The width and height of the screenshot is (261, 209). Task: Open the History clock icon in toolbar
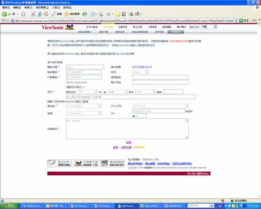tap(85, 14)
